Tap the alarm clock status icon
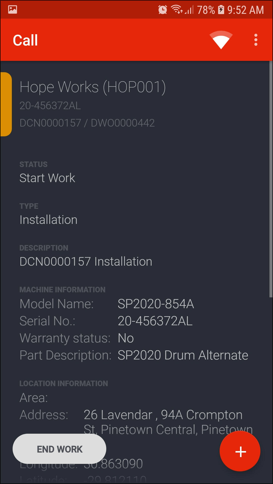Screen dimensions: 273x484 pos(162,10)
